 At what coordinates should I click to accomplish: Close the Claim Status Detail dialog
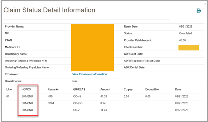(205, 4)
